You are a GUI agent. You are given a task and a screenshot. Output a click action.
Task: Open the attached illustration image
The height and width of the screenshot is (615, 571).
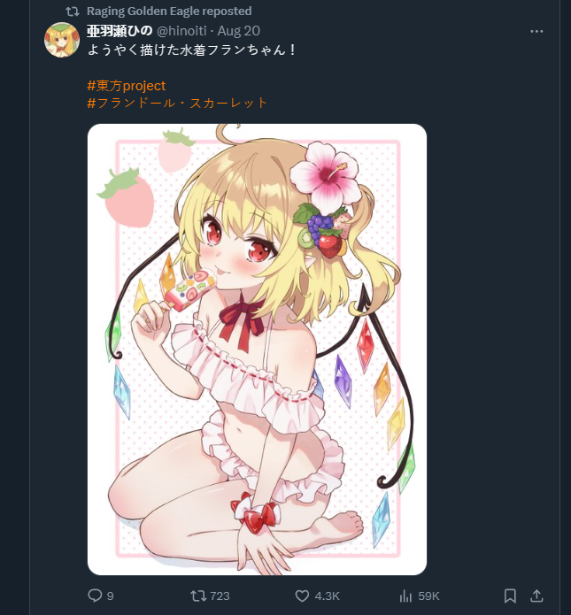point(257,350)
